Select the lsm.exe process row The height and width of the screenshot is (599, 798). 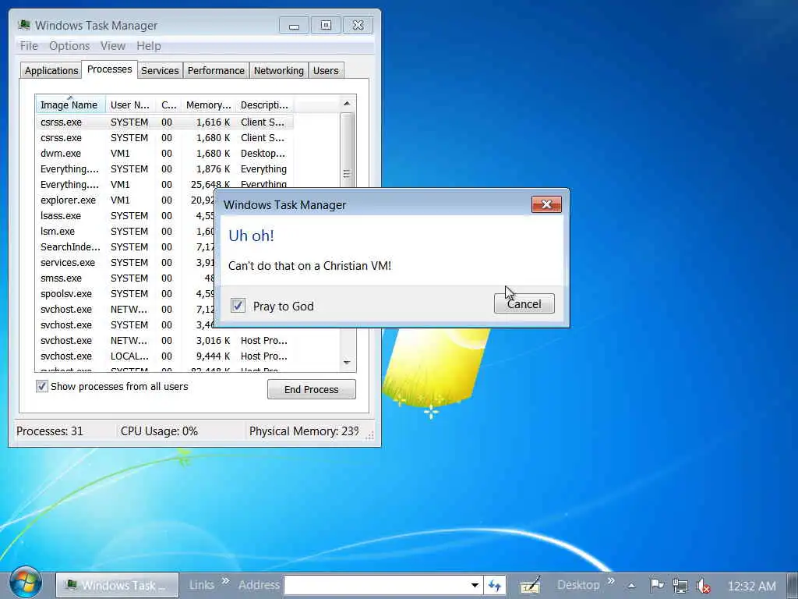(x=125, y=231)
